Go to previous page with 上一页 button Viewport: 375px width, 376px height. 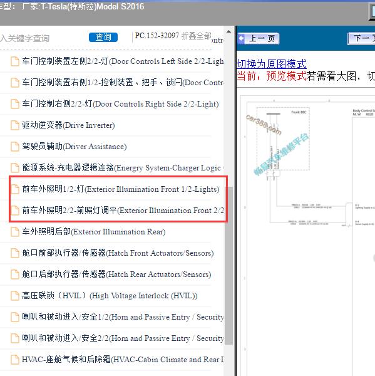pyautogui.click(x=259, y=38)
